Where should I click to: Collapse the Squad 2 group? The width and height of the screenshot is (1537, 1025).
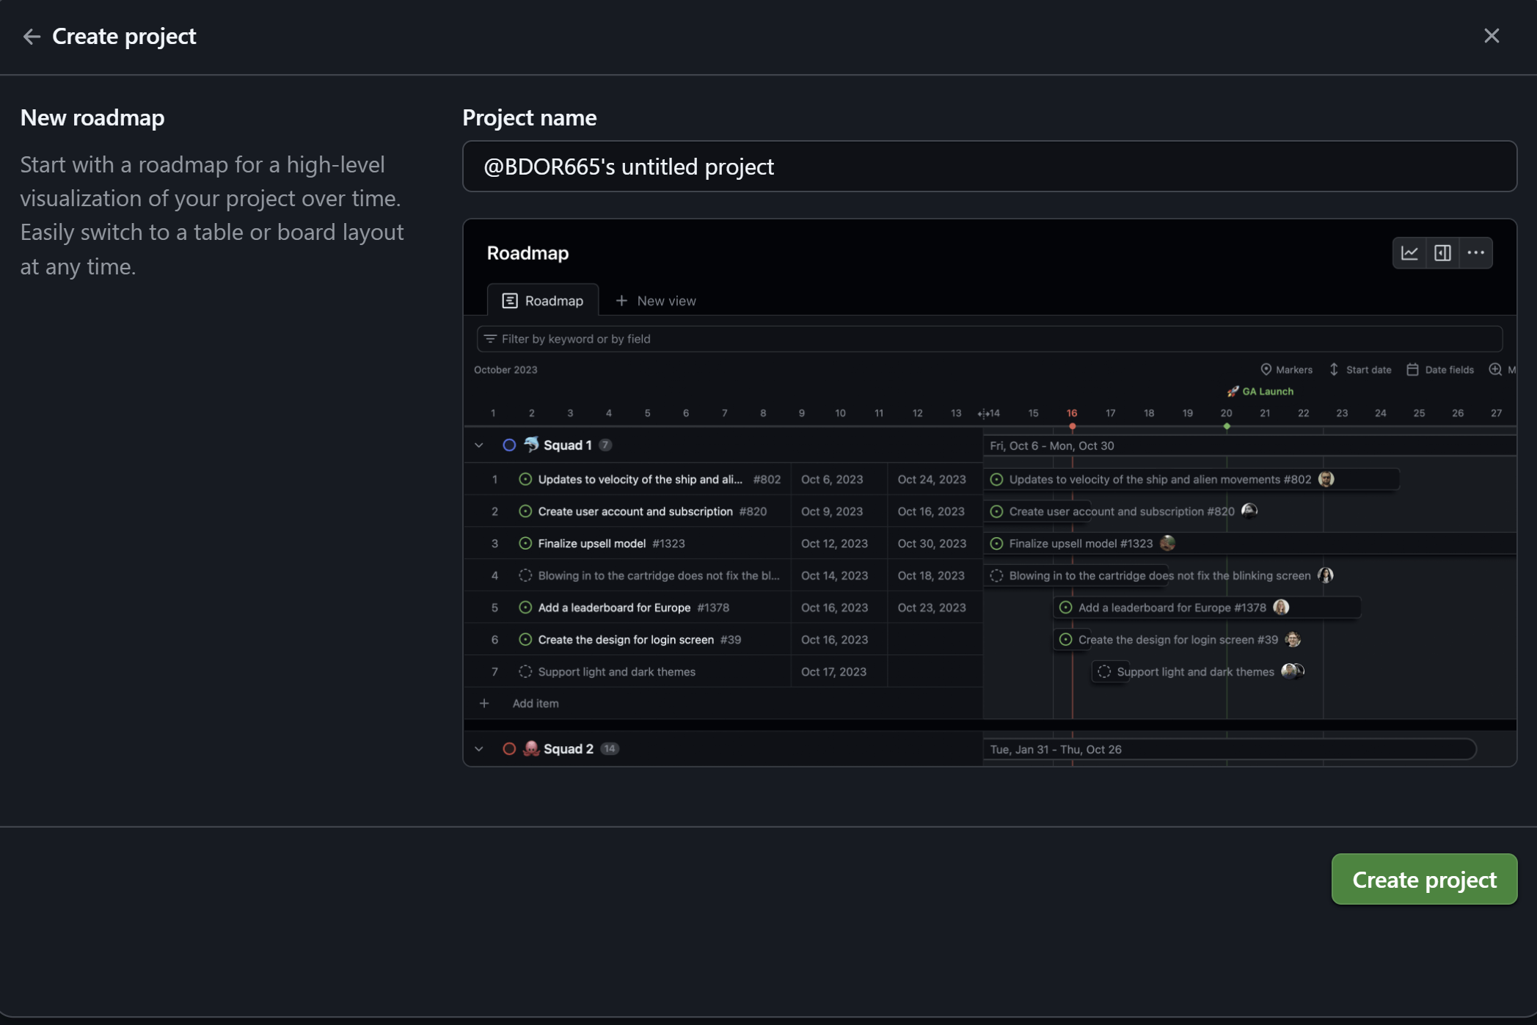click(x=479, y=749)
